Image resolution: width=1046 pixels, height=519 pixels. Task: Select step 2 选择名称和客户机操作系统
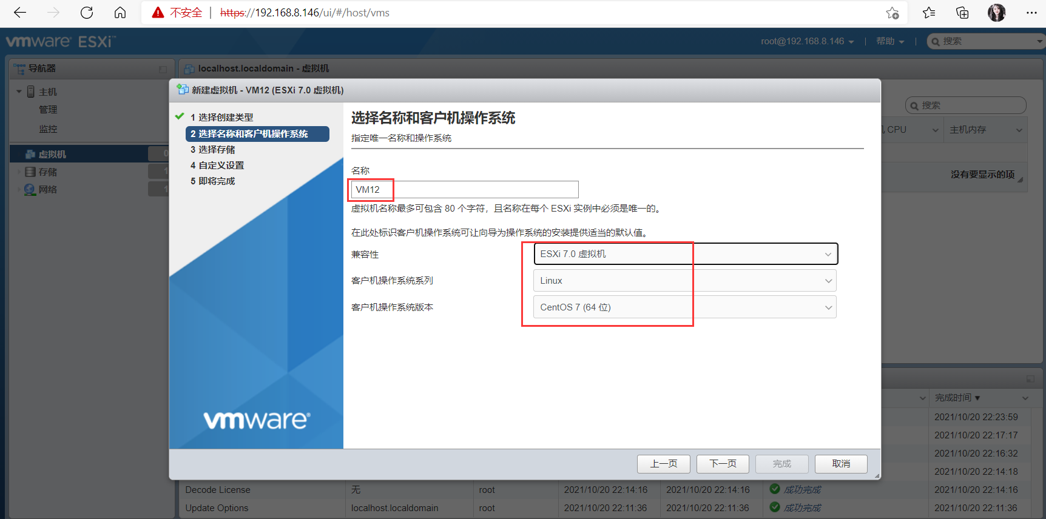(x=257, y=134)
